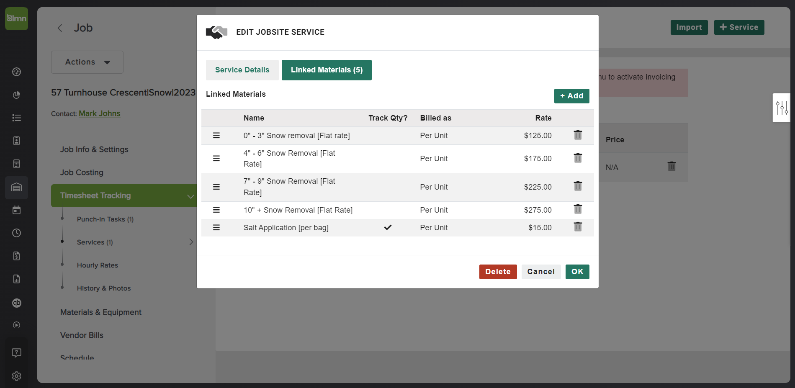795x388 pixels.
Task: Delete the Salt Application material row
Action: coord(578,227)
